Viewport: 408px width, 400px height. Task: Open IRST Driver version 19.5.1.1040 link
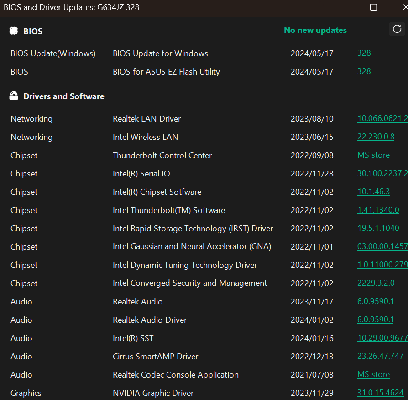tap(378, 228)
